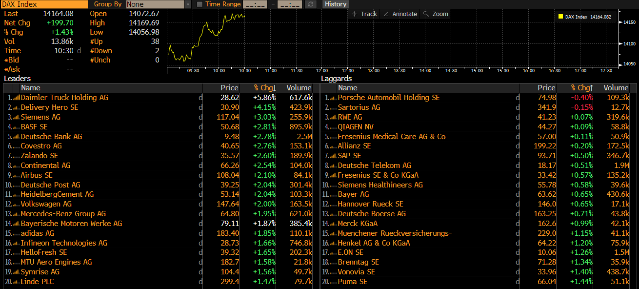The image size is (639, 289).
Task: Enable the Time Range checkbox
Action: [200, 4]
